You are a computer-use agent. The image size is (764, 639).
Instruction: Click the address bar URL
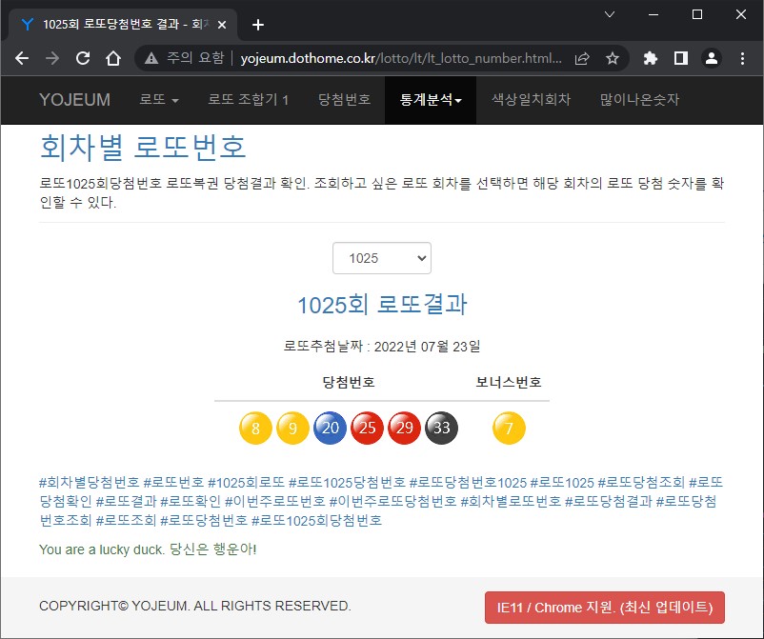point(400,58)
